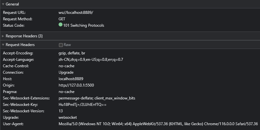Click the Accept-Encoding header name
Image resolution: width=260 pixels, height=130 pixels.
point(18,53)
